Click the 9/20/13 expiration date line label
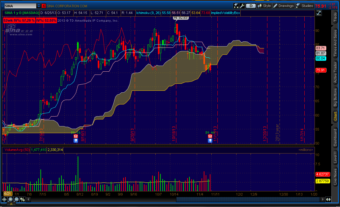Viewport: 340px width, 207px height. 132,135
